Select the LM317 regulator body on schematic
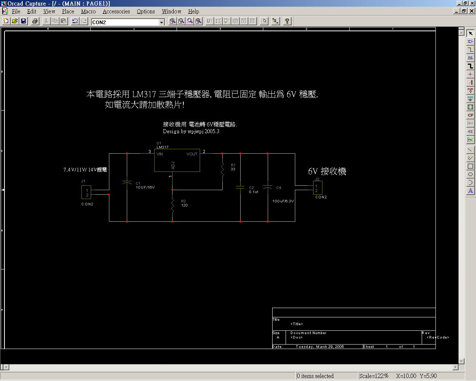The image size is (476, 381). click(x=177, y=160)
